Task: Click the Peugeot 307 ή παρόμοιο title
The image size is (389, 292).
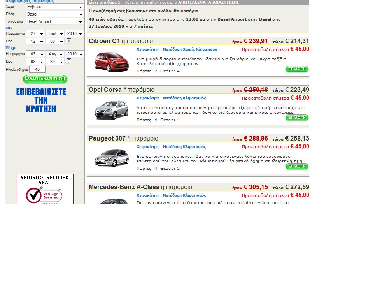Action: coord(124,139)
